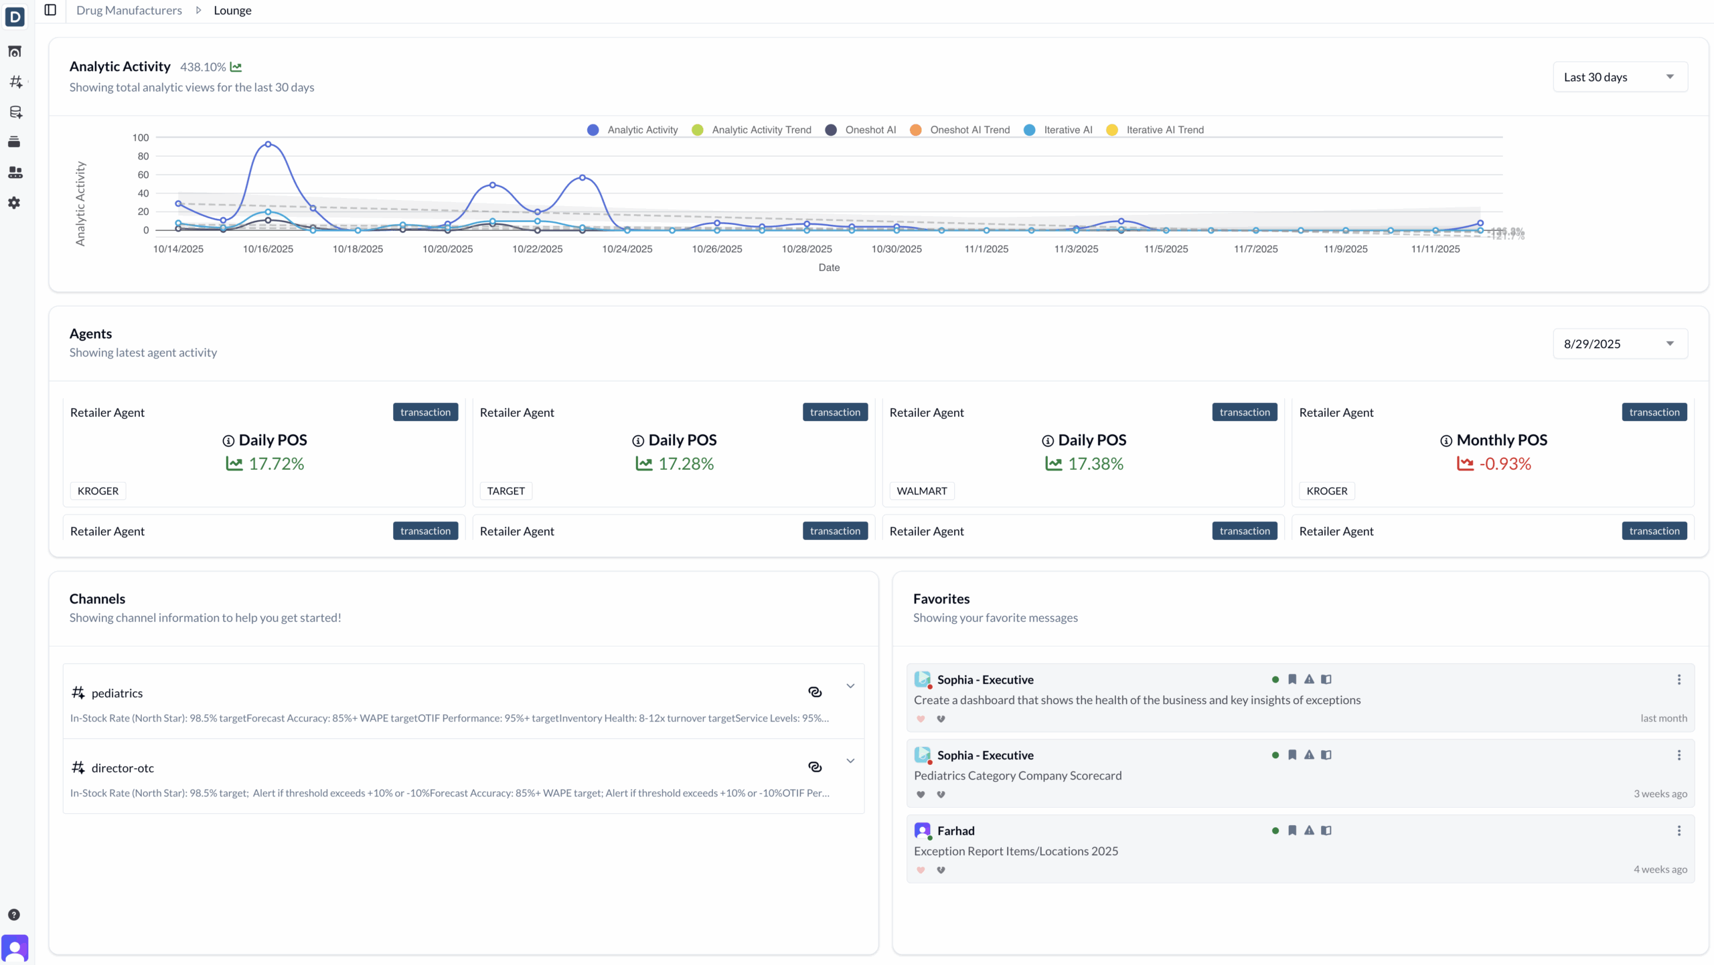Viewport: 1714px width, 965px height.
Task: Expand the director-otc channel chevron
Action: (850, 761)
